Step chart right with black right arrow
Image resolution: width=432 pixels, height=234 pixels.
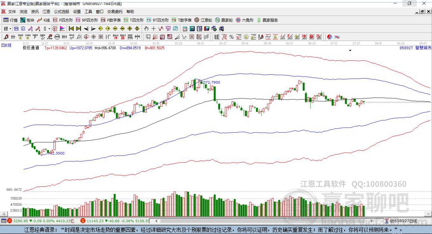tap(93, 28)
